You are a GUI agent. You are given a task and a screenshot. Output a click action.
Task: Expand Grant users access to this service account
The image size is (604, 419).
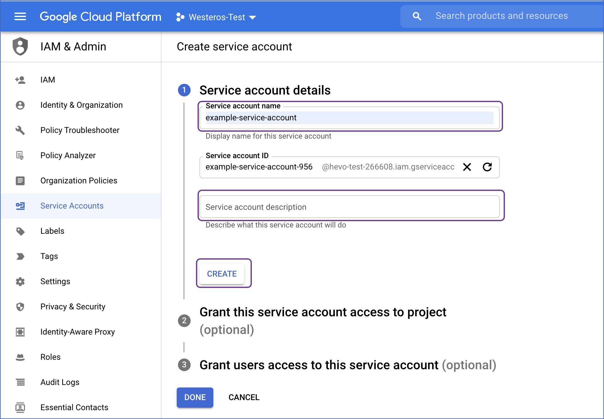(x=348, y=365)
